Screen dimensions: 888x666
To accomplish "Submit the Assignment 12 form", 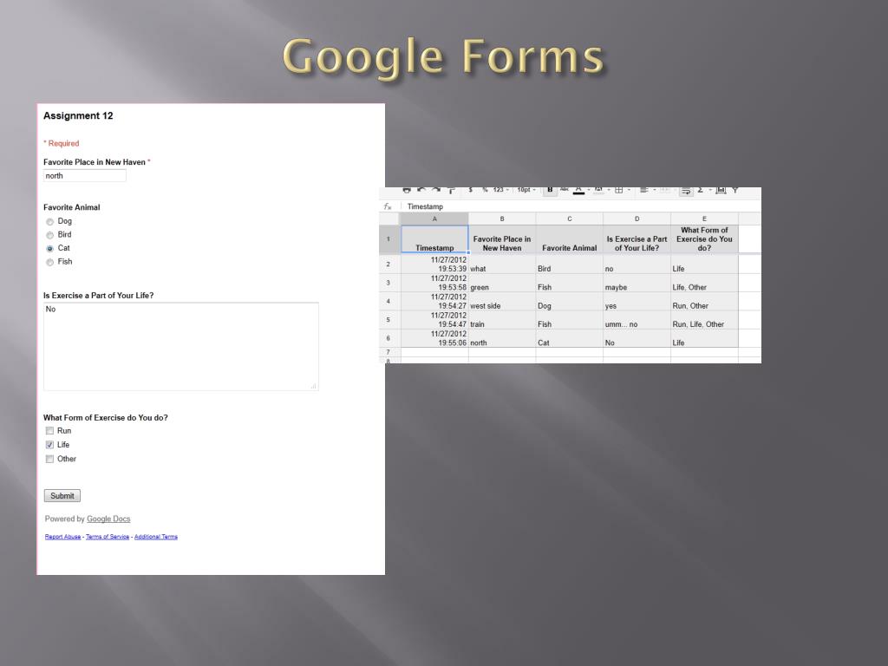I will point(62,496).
